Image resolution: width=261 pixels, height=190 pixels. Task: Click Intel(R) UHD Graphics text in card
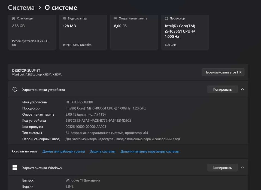(x=77, y=45)
